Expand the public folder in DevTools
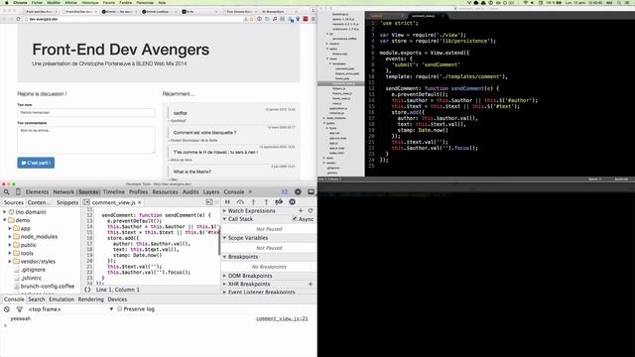635x357 pixels. click(x=10, y=245)
